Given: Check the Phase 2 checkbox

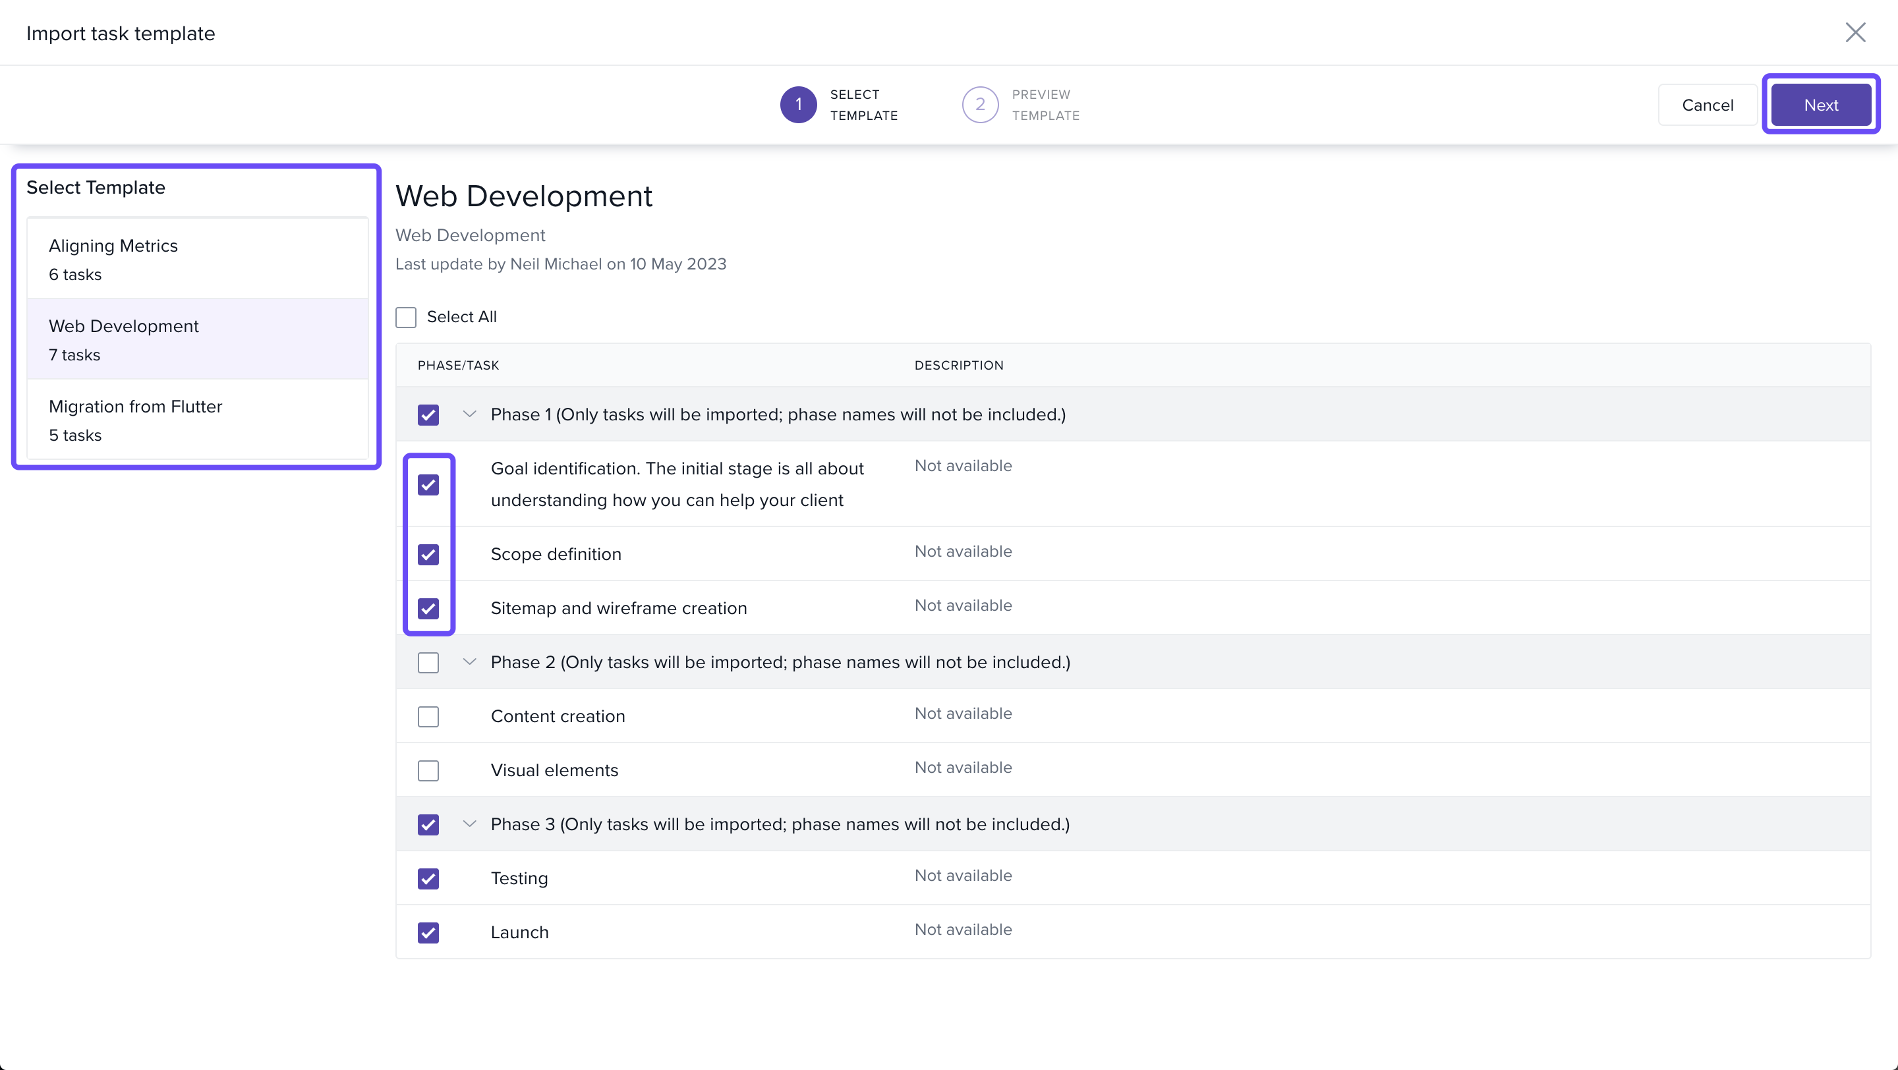Looking at the screenshot, I should [428, 663].
